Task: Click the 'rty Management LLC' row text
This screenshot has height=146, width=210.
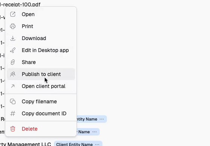Action: (x=25, y=144)
